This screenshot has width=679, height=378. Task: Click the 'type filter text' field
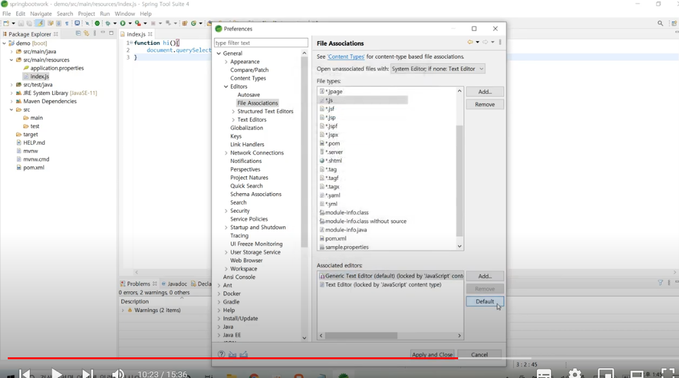click(261, 43)
